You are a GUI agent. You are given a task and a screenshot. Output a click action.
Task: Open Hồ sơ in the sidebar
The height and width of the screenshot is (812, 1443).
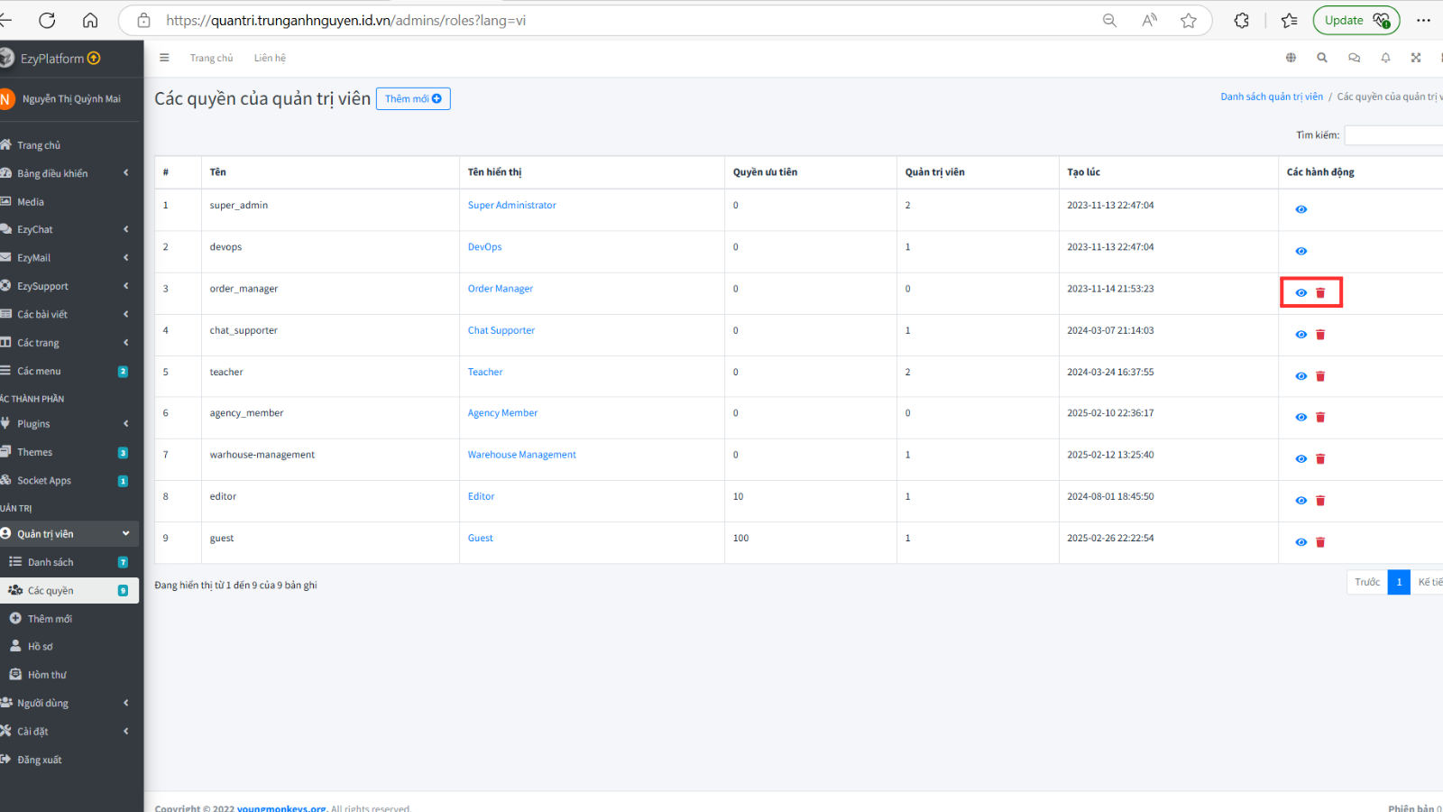pos(69,647)
